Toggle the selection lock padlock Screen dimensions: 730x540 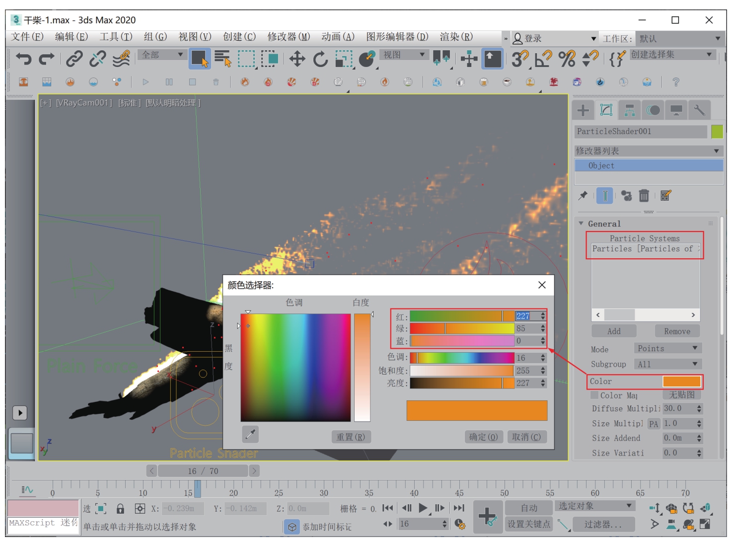(x=120, y=508)
